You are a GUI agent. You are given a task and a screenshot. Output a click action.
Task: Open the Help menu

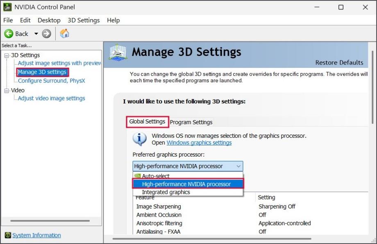[x=113, y=20]
